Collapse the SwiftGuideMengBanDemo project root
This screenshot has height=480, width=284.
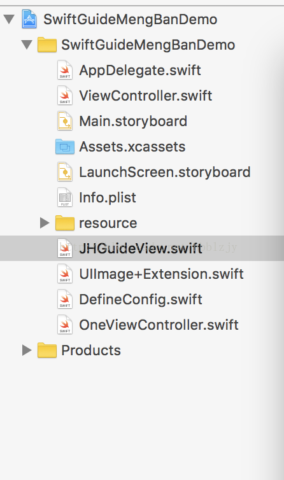coord(9,19)
